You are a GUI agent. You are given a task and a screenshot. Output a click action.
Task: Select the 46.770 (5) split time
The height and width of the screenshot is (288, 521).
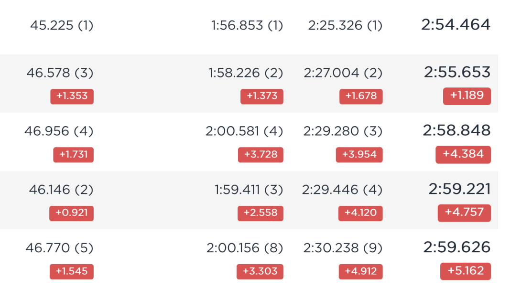point(59,248)
